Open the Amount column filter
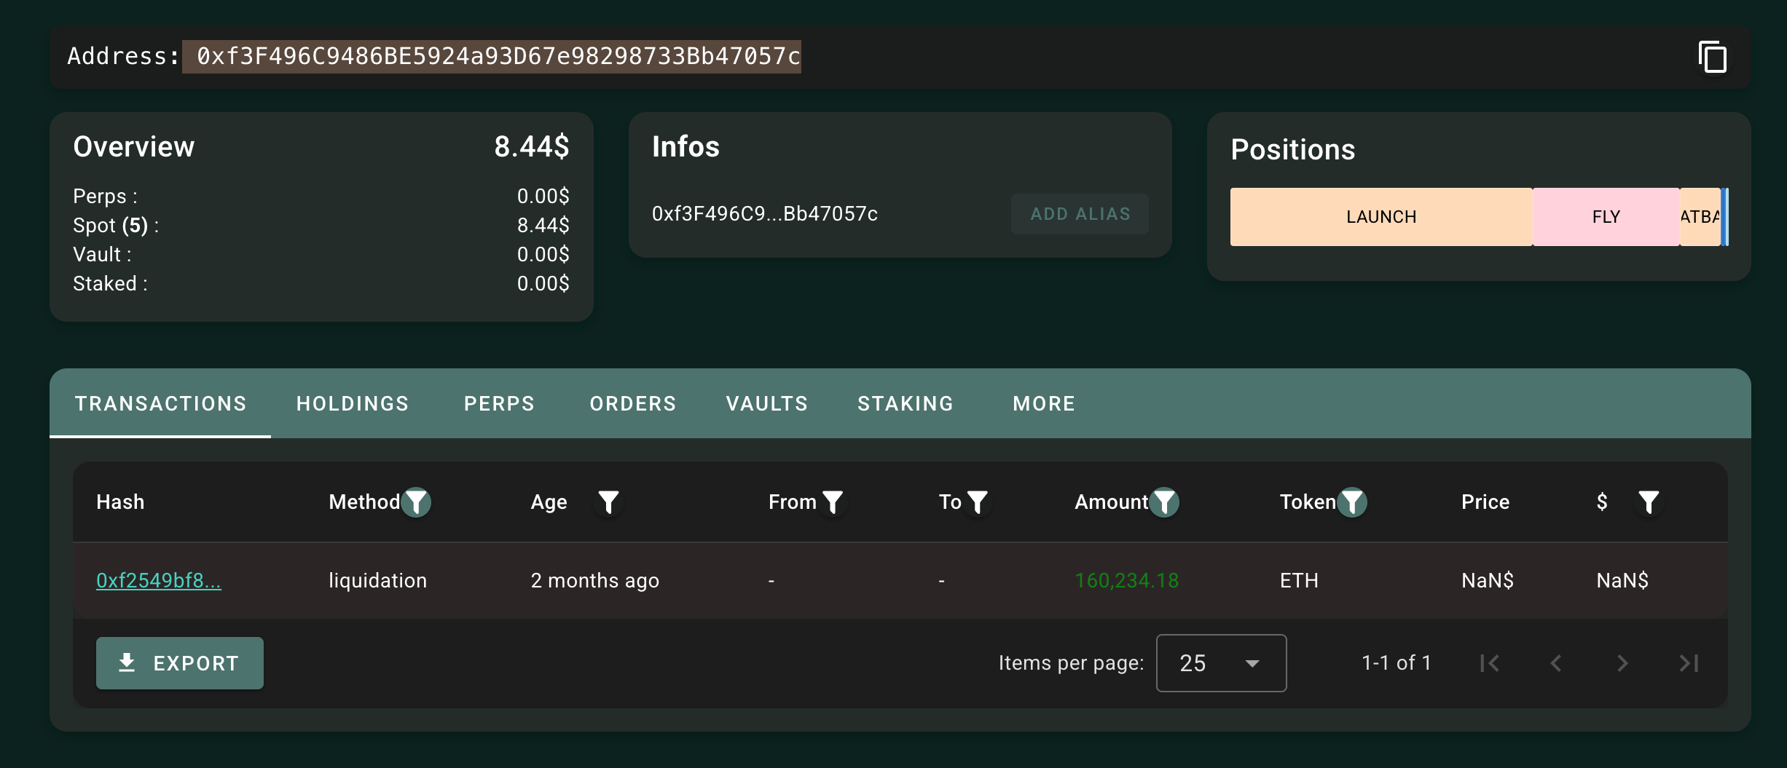Image resolution: width=1787 pixels, height=768 pixels. point(1164,502)
